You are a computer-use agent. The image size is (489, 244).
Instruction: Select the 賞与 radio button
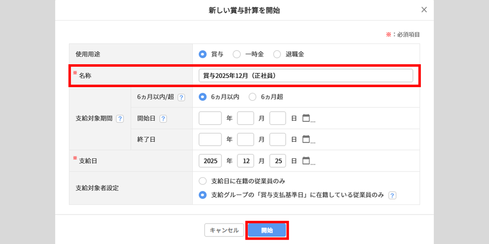[203, 54]
